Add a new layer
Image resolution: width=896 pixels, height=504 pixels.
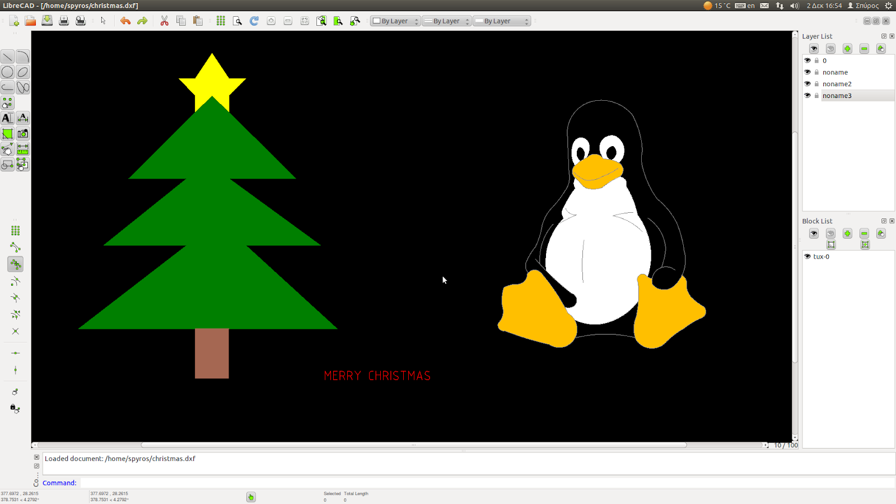(x=847, y=49)
